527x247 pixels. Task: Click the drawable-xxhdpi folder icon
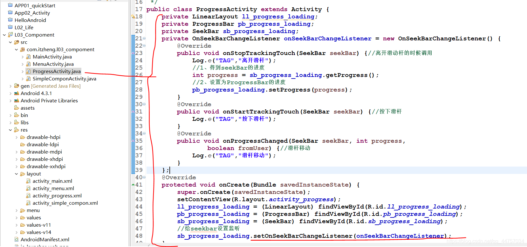tap(23, 166)
